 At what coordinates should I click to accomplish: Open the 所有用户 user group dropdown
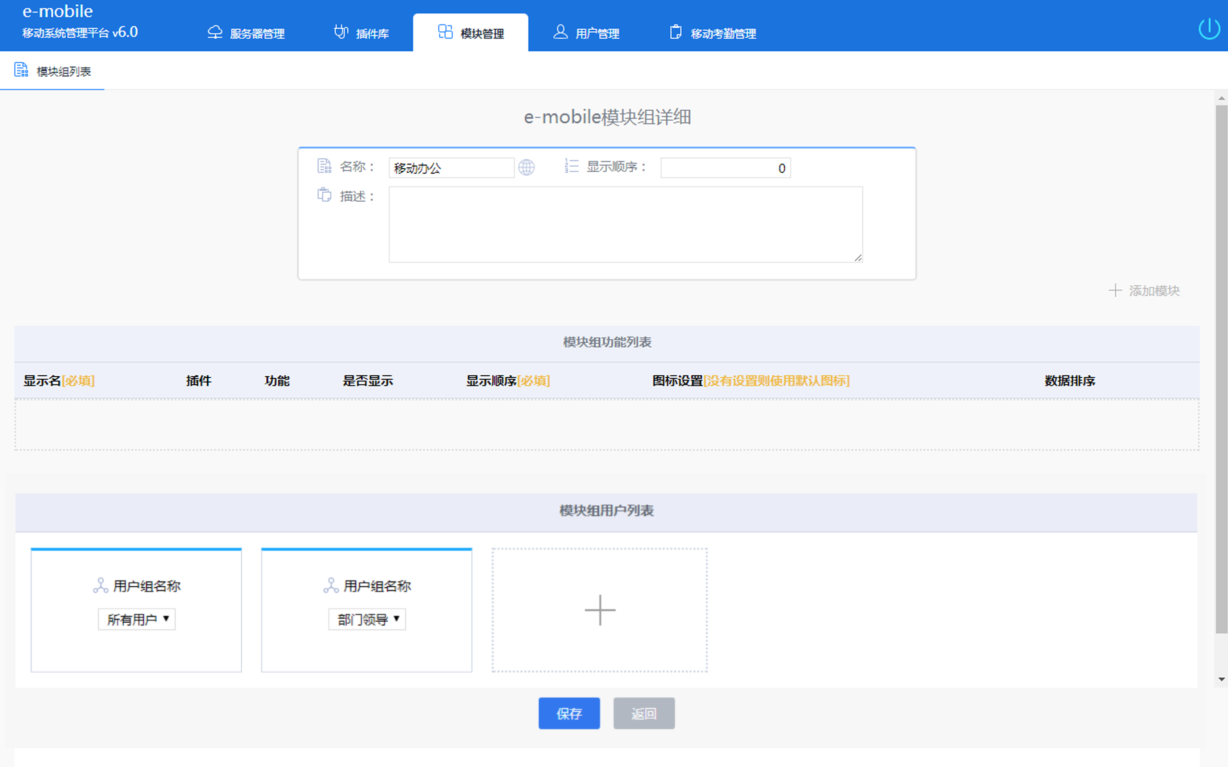[137, 619]
